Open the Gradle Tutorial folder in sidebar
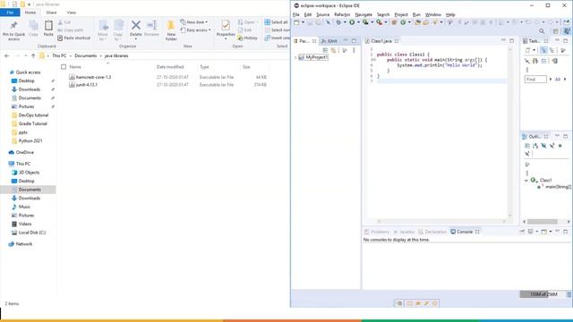This screenshot has height=322, width=573. 32,123
